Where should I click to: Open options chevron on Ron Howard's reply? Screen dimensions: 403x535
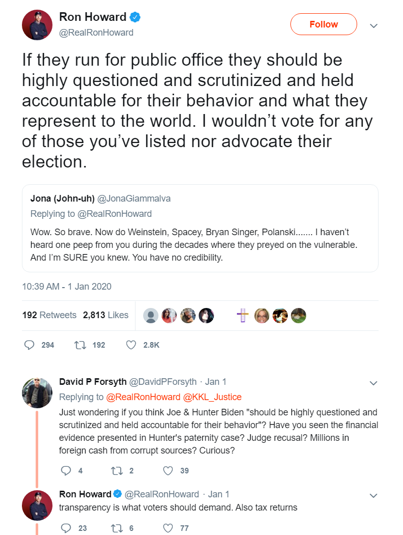[373, 495]
